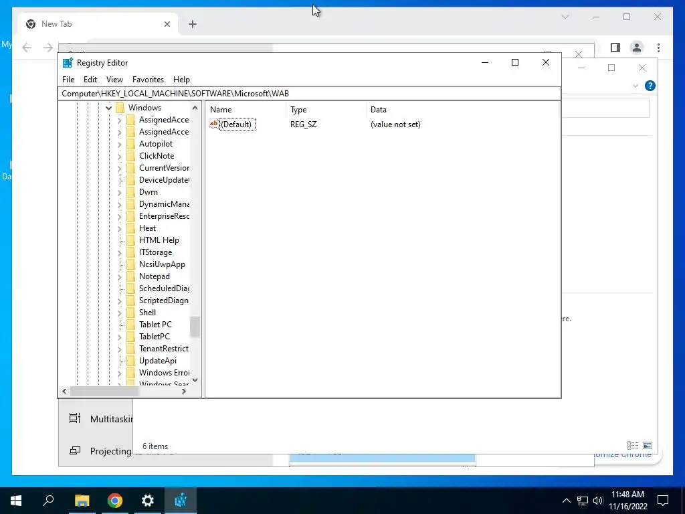The width and height of the screenshot is (685, 514).
Task: Switch to details view in File Explorer status bar
Action: click(633, 445)
